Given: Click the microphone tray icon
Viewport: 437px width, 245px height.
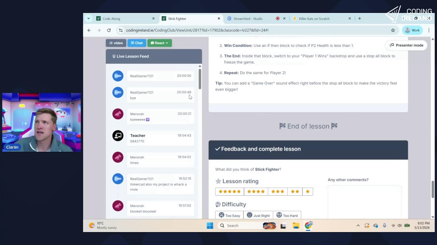Looking at the screenshot, I should 384,226.
